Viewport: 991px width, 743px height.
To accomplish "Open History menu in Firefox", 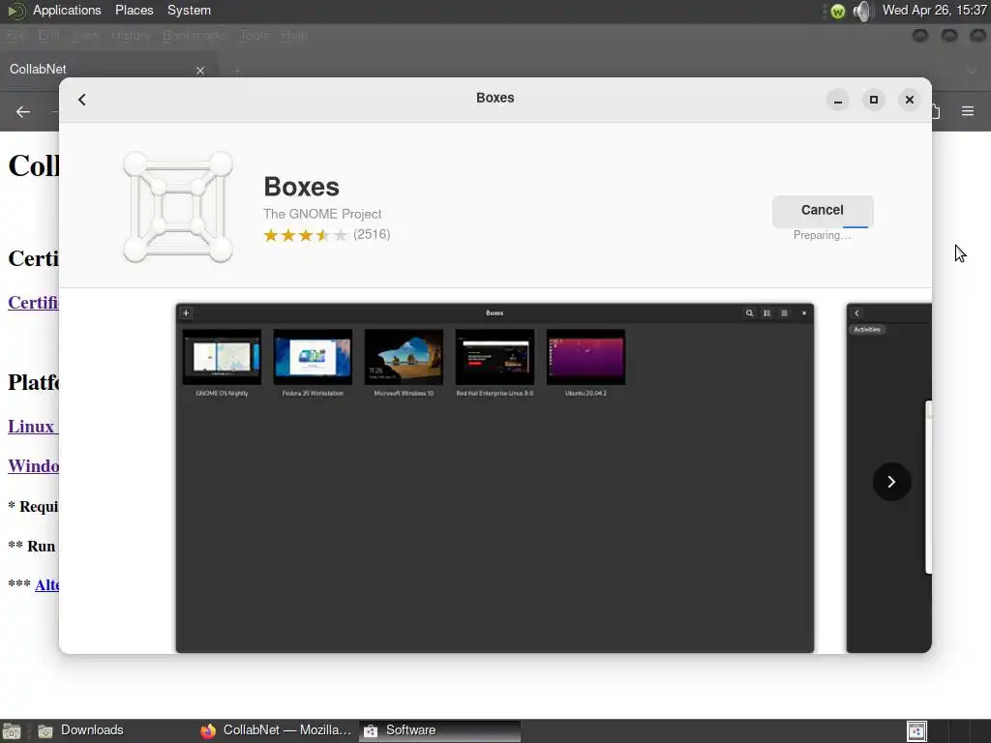I will (131, 36).
